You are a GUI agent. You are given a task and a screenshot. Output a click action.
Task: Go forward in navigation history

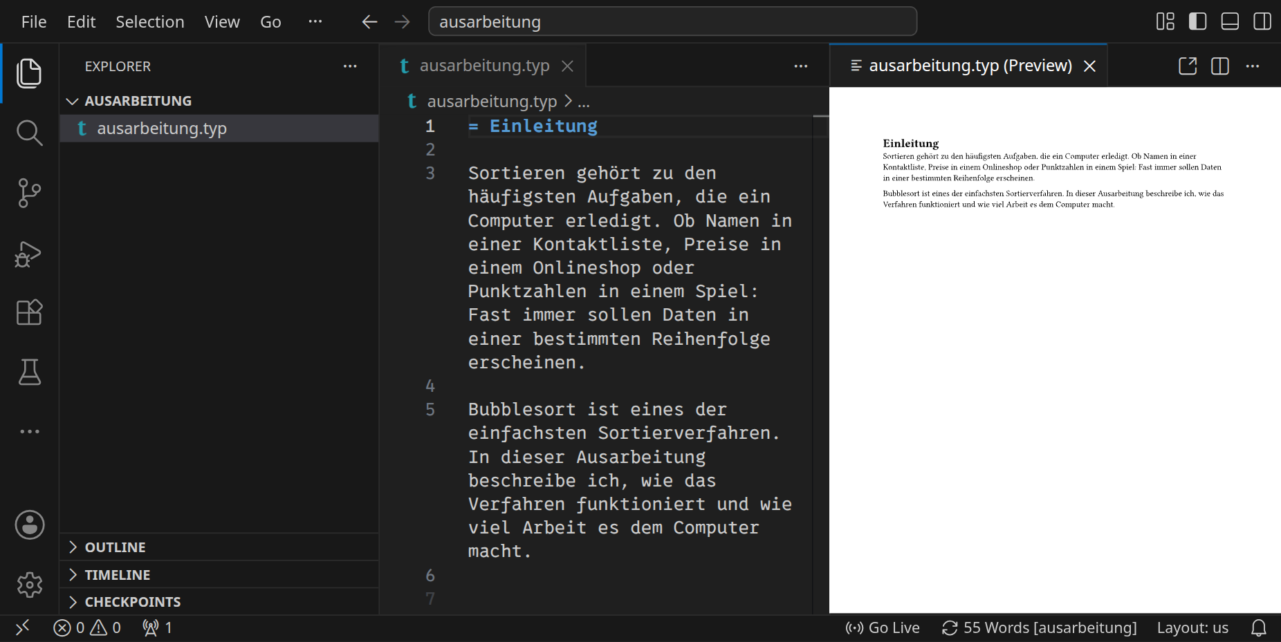402,22
